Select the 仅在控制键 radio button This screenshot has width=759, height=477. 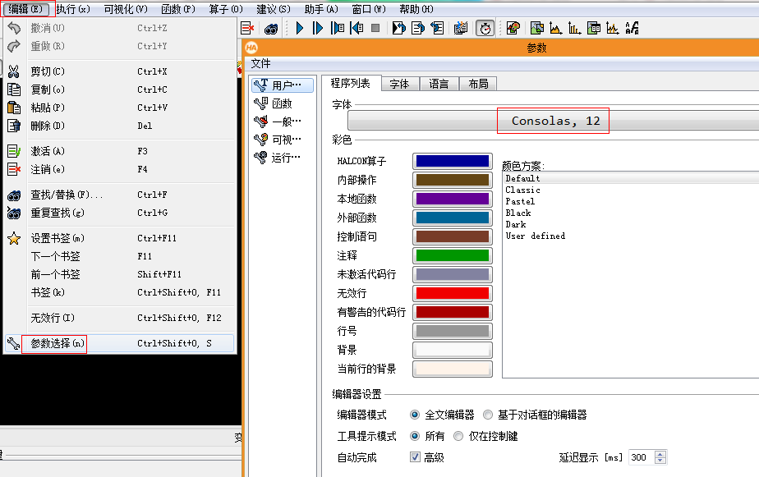tap(458, 436)
